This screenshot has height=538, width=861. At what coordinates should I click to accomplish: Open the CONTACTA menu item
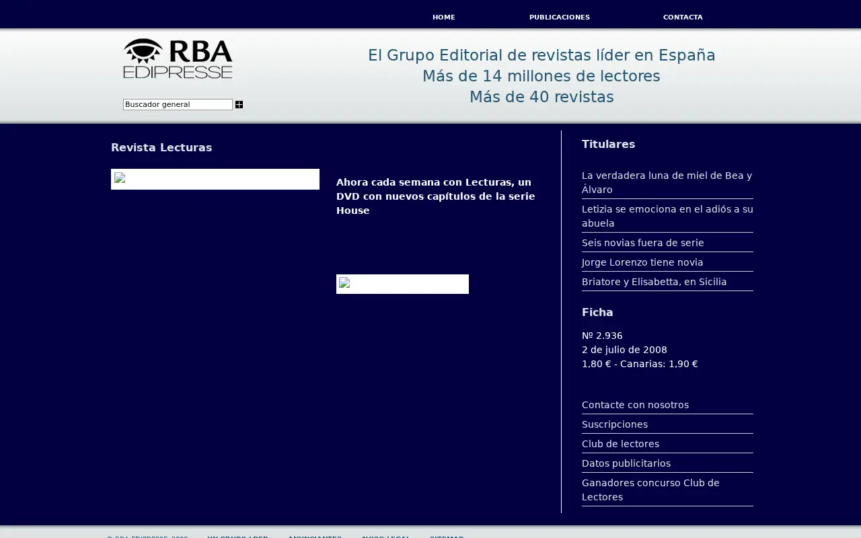point(683,17)
